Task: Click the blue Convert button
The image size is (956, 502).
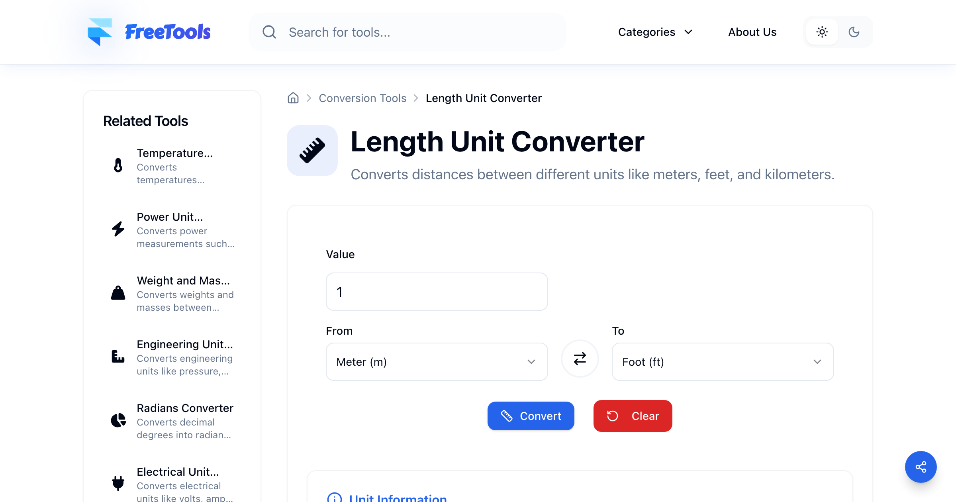Action: [531, 416]
